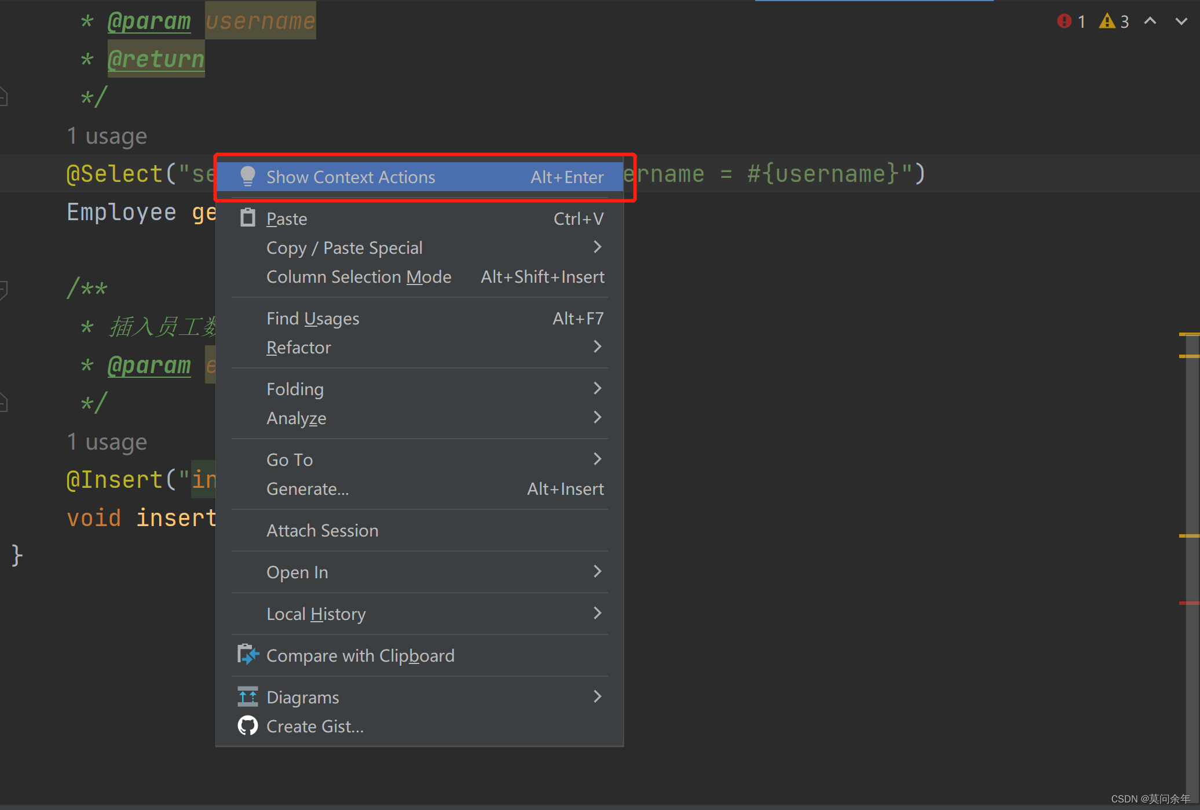The width and height of the screenshot is (1200, 810).
Task: Click the red error stripe mark in the scrollbar
Action: (1188, 603)
